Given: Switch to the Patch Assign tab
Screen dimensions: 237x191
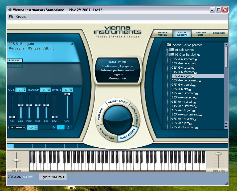Looking at the screenshot, I should point(182,34).
